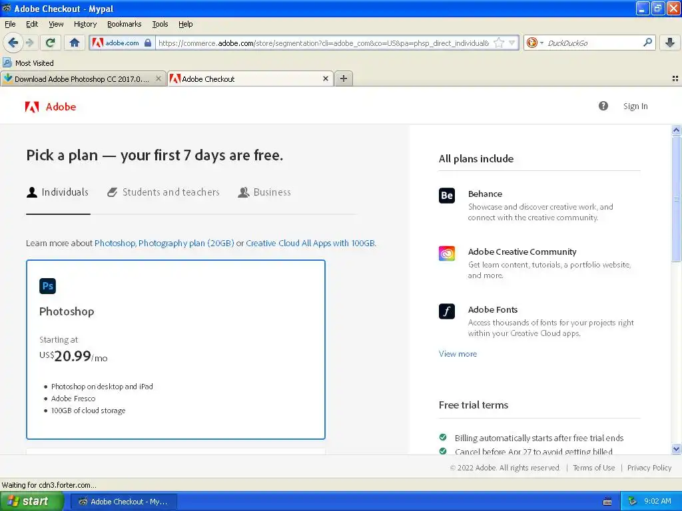
Task: Click the padlock site security icon
Action: tap(148, 43)
